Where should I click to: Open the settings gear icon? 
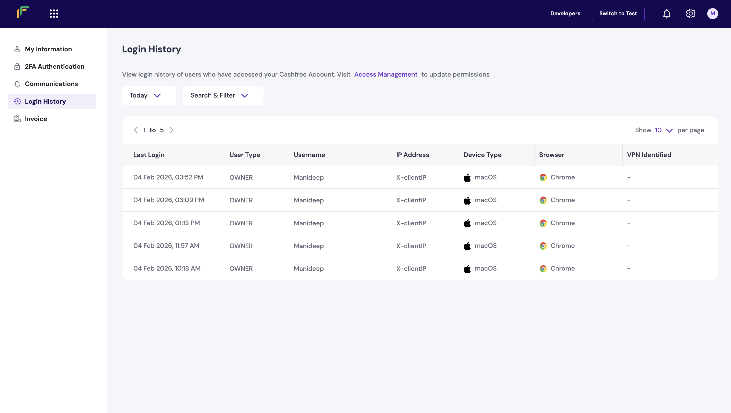(691, 13)
